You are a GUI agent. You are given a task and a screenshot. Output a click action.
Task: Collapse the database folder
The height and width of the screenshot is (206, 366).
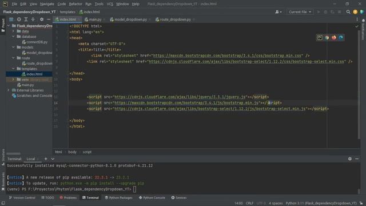13,37
